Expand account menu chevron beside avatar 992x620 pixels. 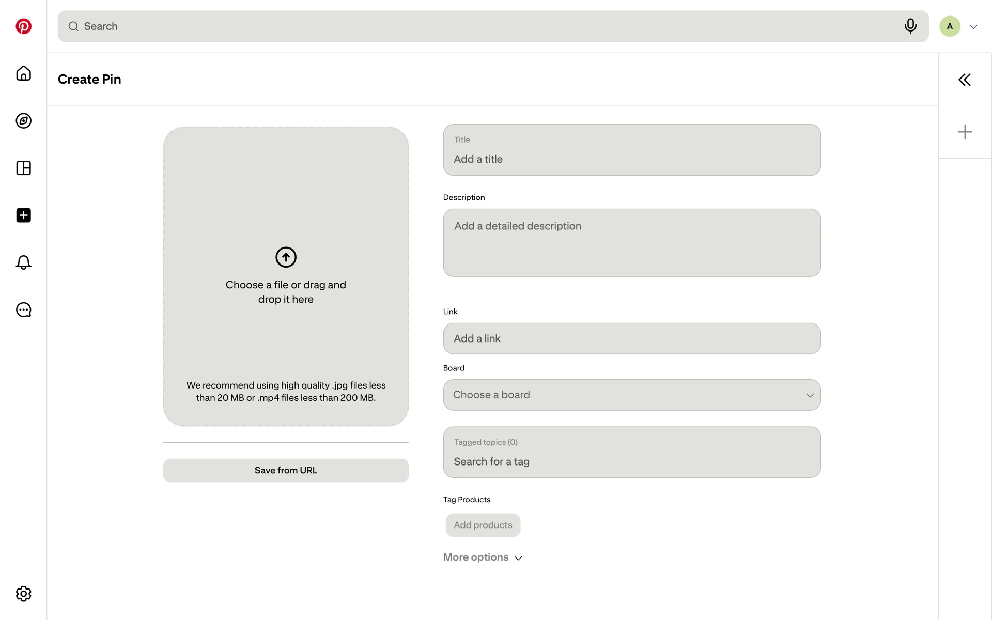pos(973,27)
